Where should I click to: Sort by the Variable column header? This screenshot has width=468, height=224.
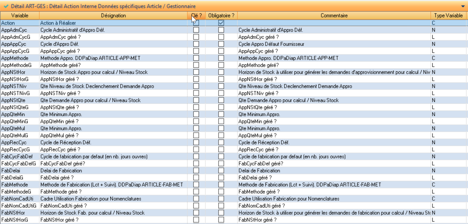tap(20, 16)
